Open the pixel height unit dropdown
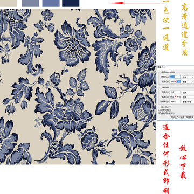Image resolution: width=194 pixels, height=194 pixels. [x=188, y=82]
